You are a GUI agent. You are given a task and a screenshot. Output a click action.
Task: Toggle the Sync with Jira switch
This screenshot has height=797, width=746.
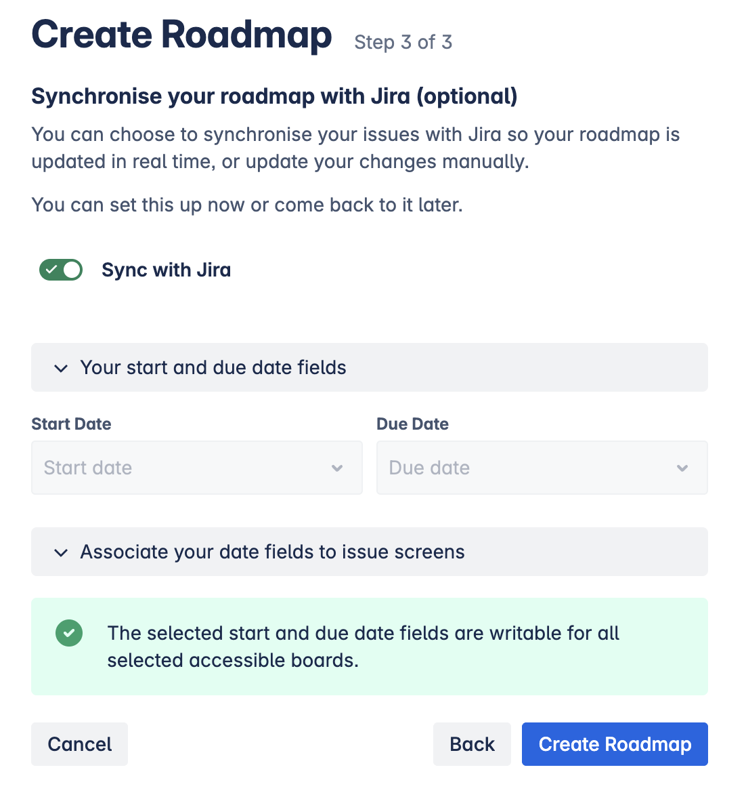pyautogui.click(x=61, y=270)
